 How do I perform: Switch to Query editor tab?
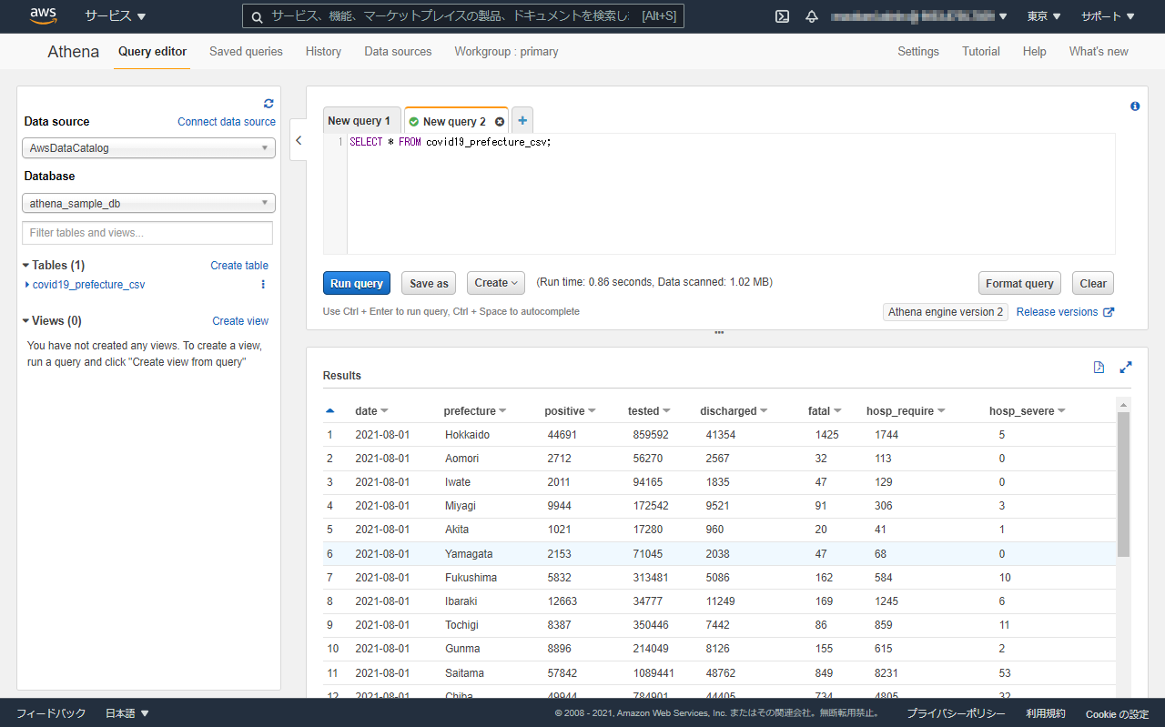[153, 52]
